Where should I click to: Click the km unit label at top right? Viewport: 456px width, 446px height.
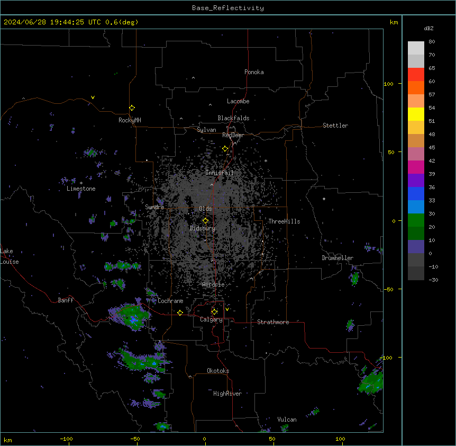coord(394,22)
